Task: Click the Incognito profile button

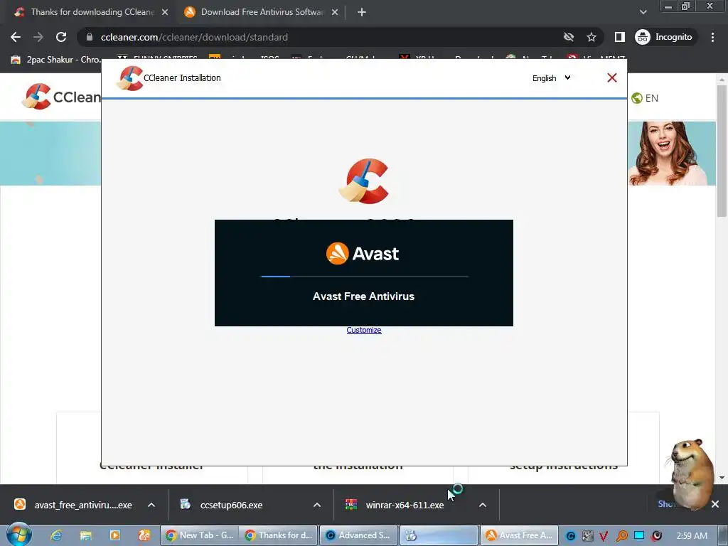Action: pyautogui.click(x=665, y=37)
